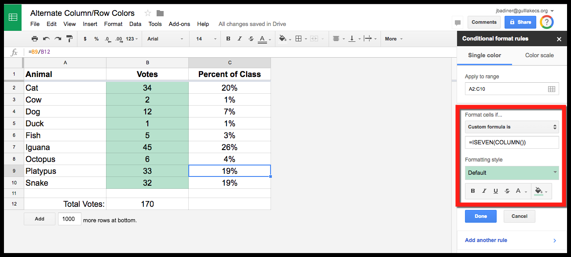571x257 pixels.
Task: Expand the Default formatting style dropdown
Action: [x=512, y=173]
